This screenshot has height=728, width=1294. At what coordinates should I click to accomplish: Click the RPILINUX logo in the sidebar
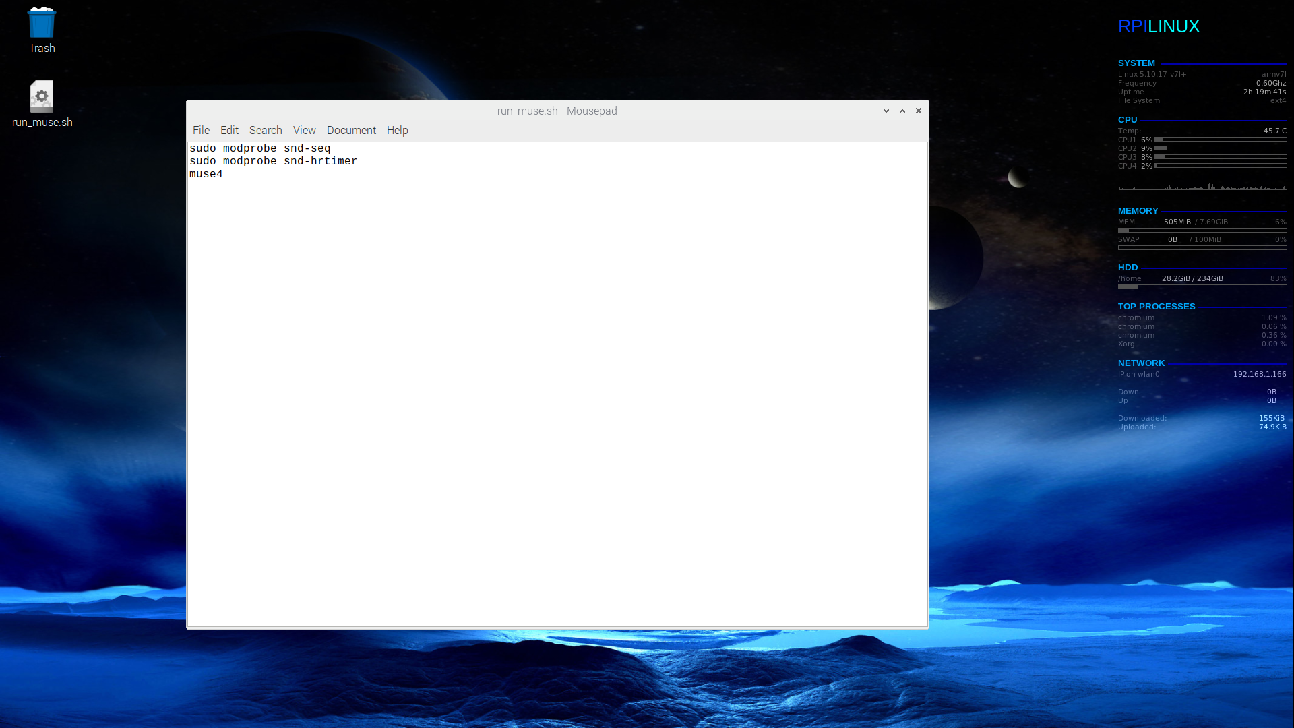coord(1158,26)
